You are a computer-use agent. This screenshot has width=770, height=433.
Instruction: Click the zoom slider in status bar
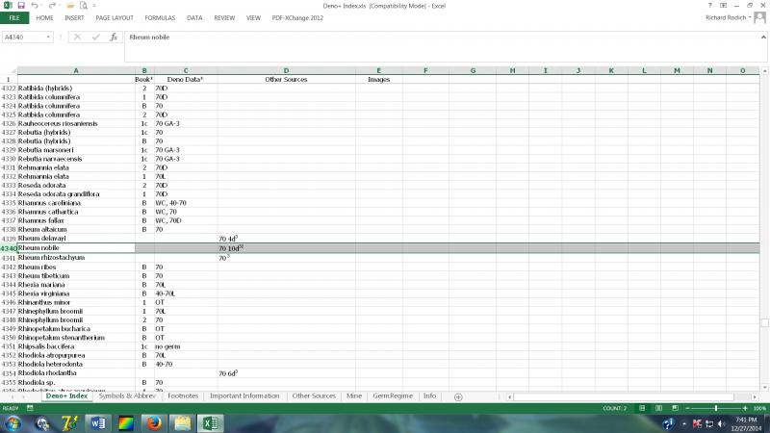717,408
